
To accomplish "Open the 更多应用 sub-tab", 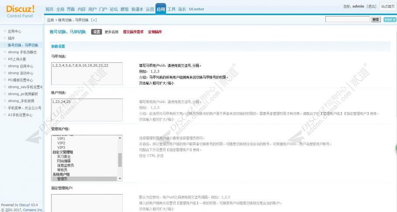I will click(111, 32).
